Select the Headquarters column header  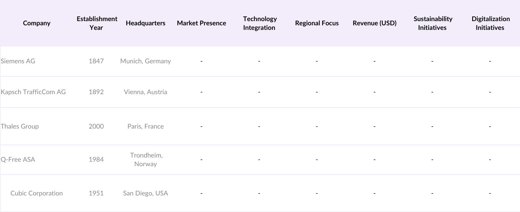(145, 23)
